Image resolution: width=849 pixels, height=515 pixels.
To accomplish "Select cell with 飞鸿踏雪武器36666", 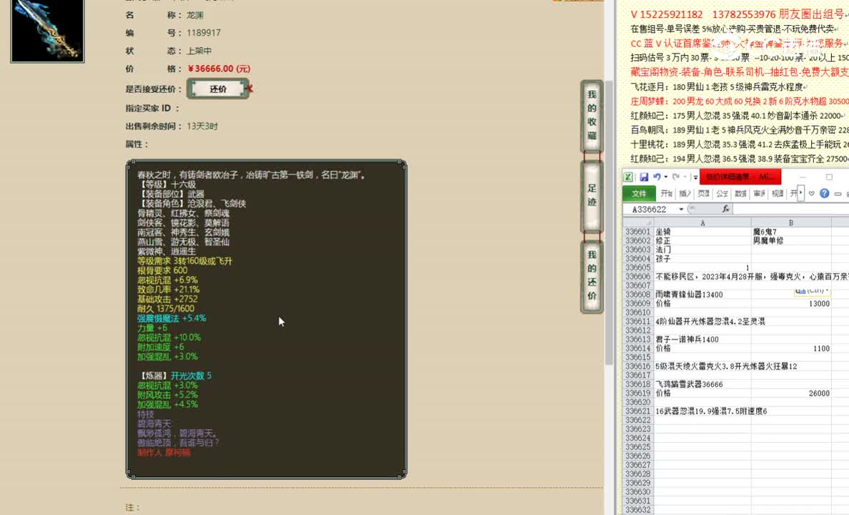I will coord(702,384).
